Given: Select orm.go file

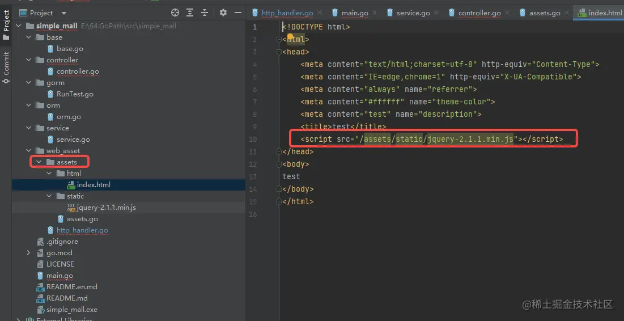Looking at the screenshot, I should click(x=69, y=117).
